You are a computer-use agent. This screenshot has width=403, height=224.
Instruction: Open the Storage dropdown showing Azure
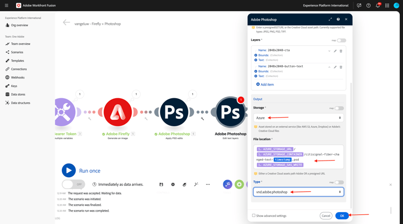[298, 118]
